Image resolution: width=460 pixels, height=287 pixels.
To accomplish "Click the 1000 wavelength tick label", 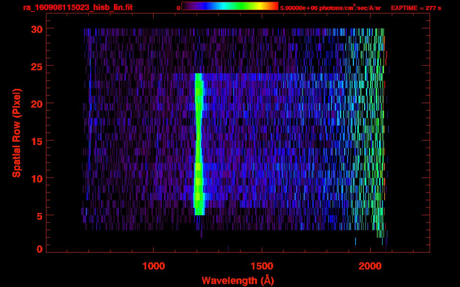I will (154, 266).
